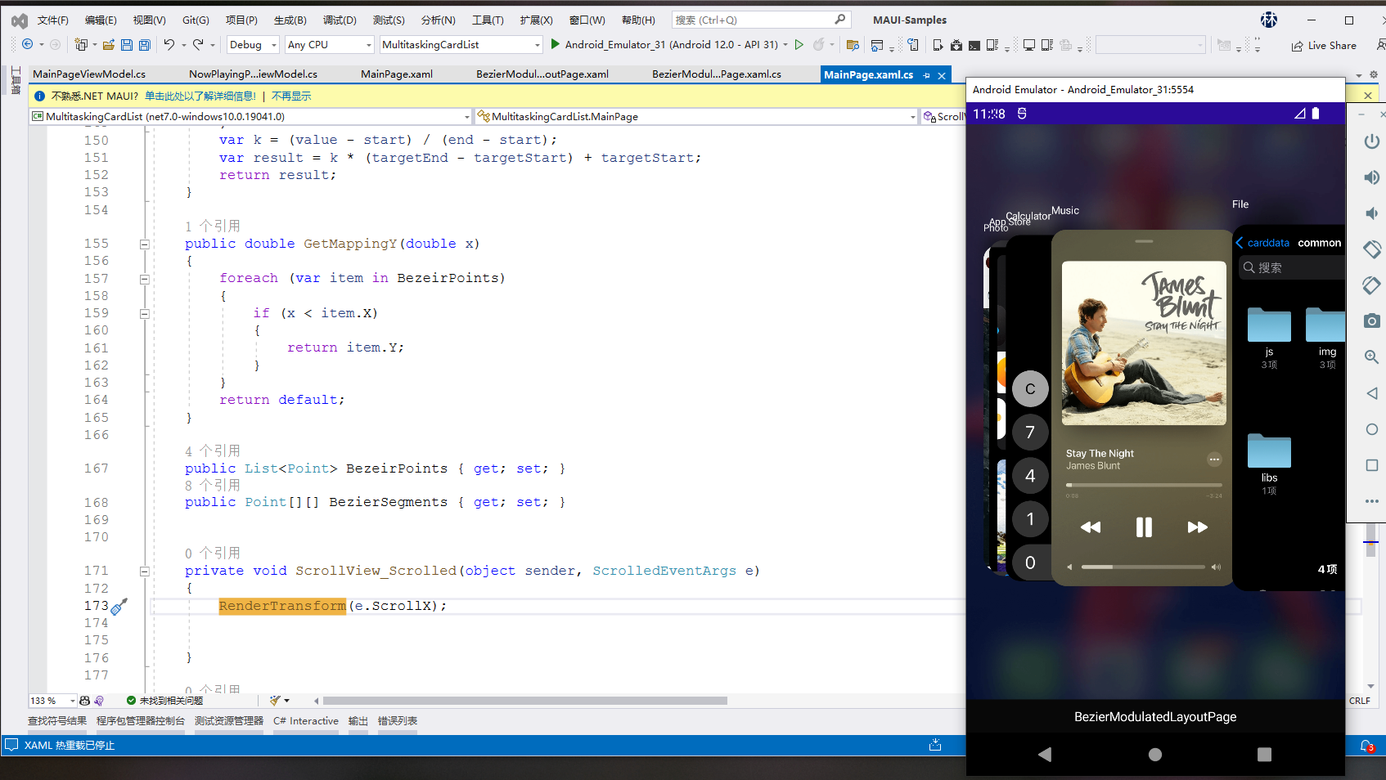Go back to carddata in file card
This screenshot has width=1386, height=780.
pos(1262,243)
